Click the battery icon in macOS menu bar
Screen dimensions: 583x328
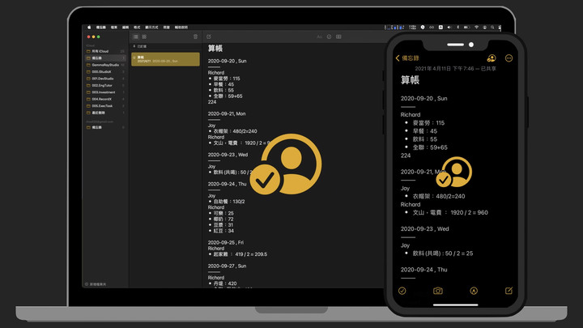coord(466,28)
